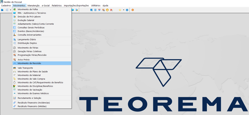Click the Aviso Prévio icon

pos(15,60)
